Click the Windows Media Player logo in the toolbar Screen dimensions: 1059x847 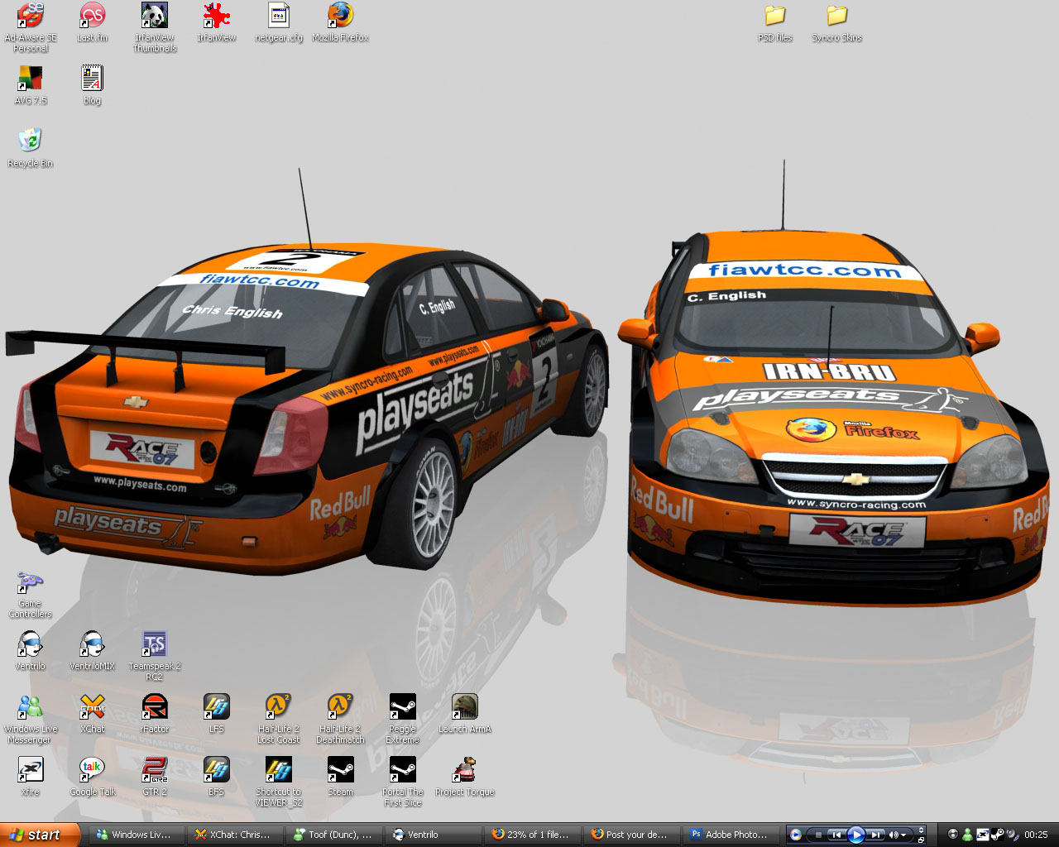pos(796,835)
